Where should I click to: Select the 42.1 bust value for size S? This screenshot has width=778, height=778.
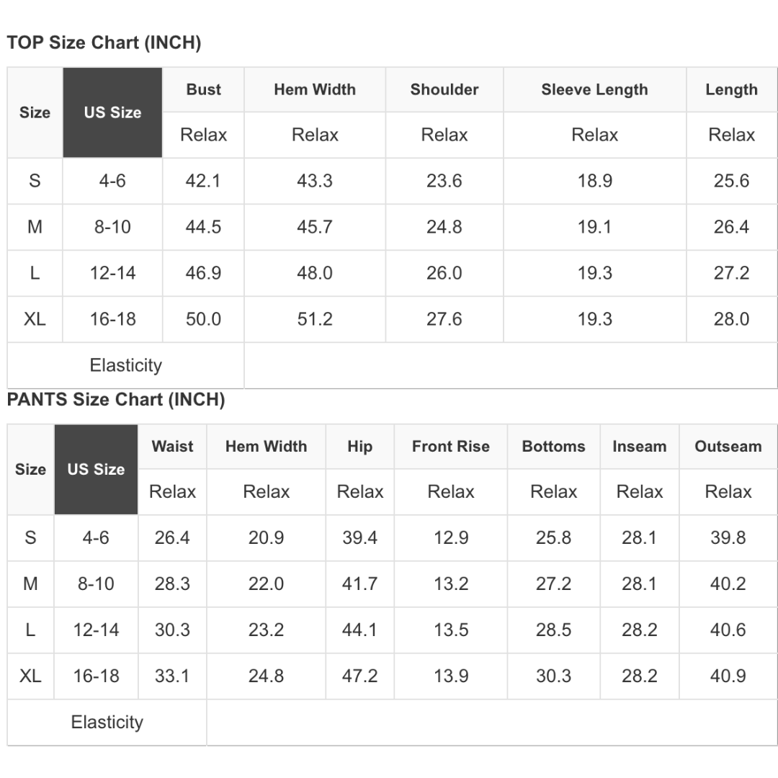(203, 181)
